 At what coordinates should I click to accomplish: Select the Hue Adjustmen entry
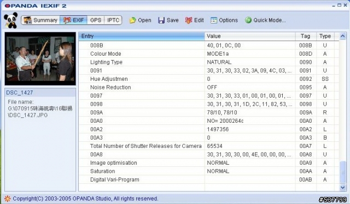point(109,79)
